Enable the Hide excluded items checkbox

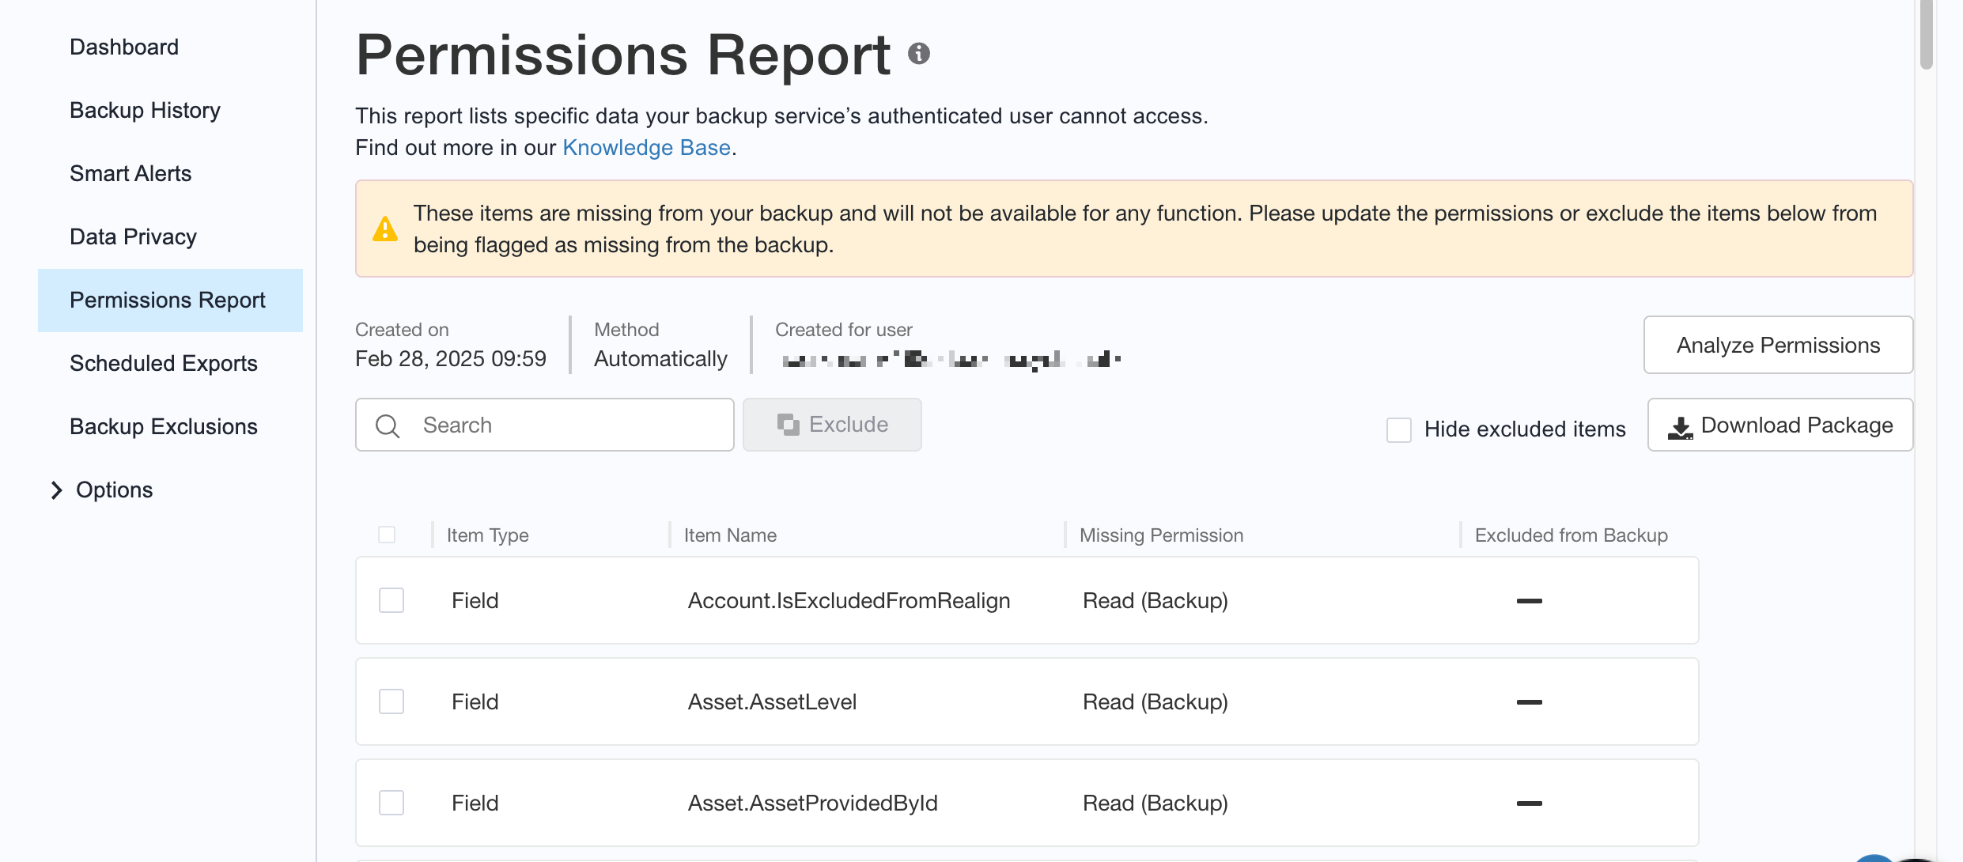[x=1399, y=429]
